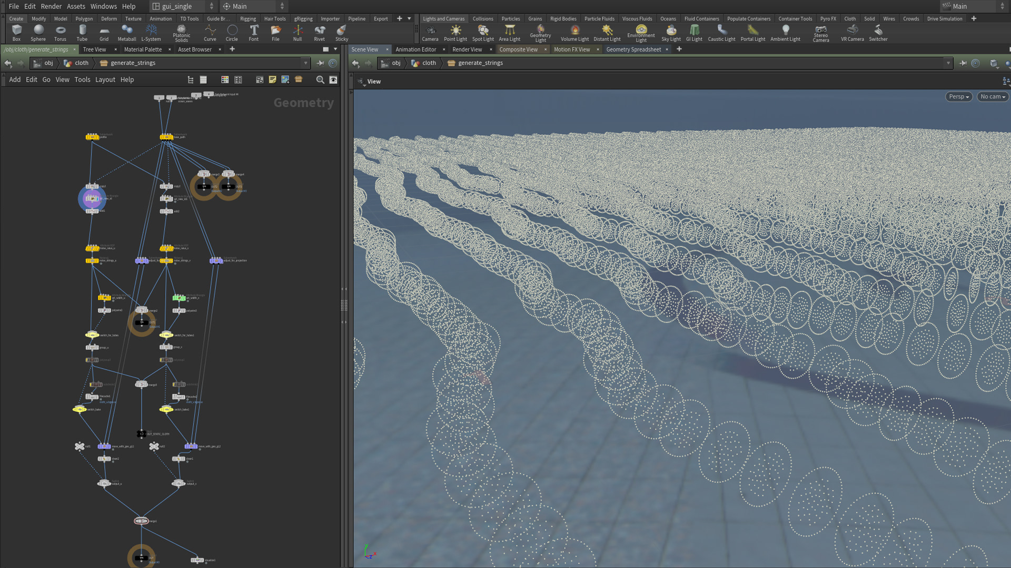The width and height of the screenshot is (1011, 568).
Task: Add a Distant Light
Action: coord(607,33)
